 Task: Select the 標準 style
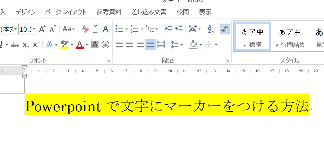[x=253, y=36]
